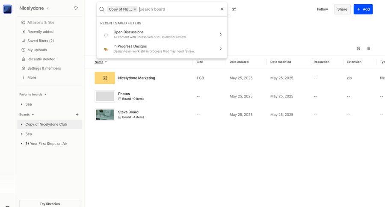Clear search with the X icon
The height and width of the screenshot is (207, 385).
click(x=222, y=9)
